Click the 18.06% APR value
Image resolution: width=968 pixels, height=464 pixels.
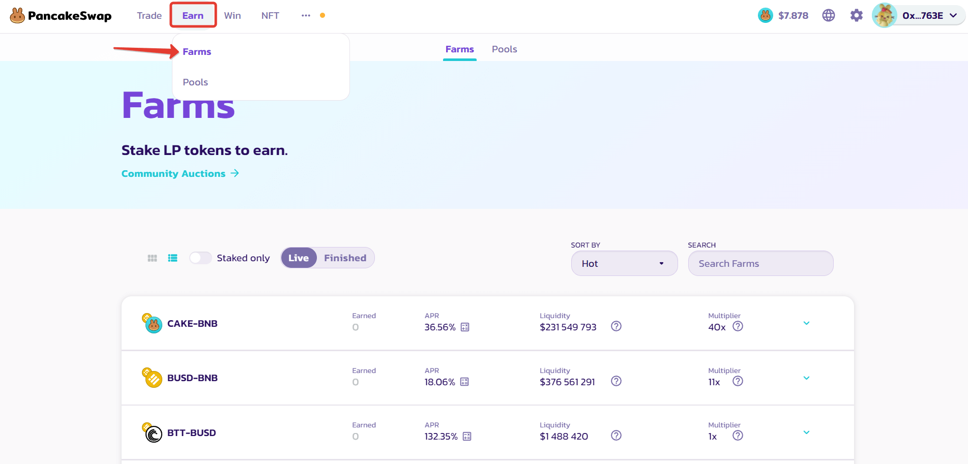[x=440, y=382]
